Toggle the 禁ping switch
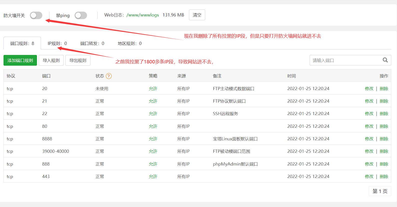This screenshot has height=207, width=397. tap(81, 15)
